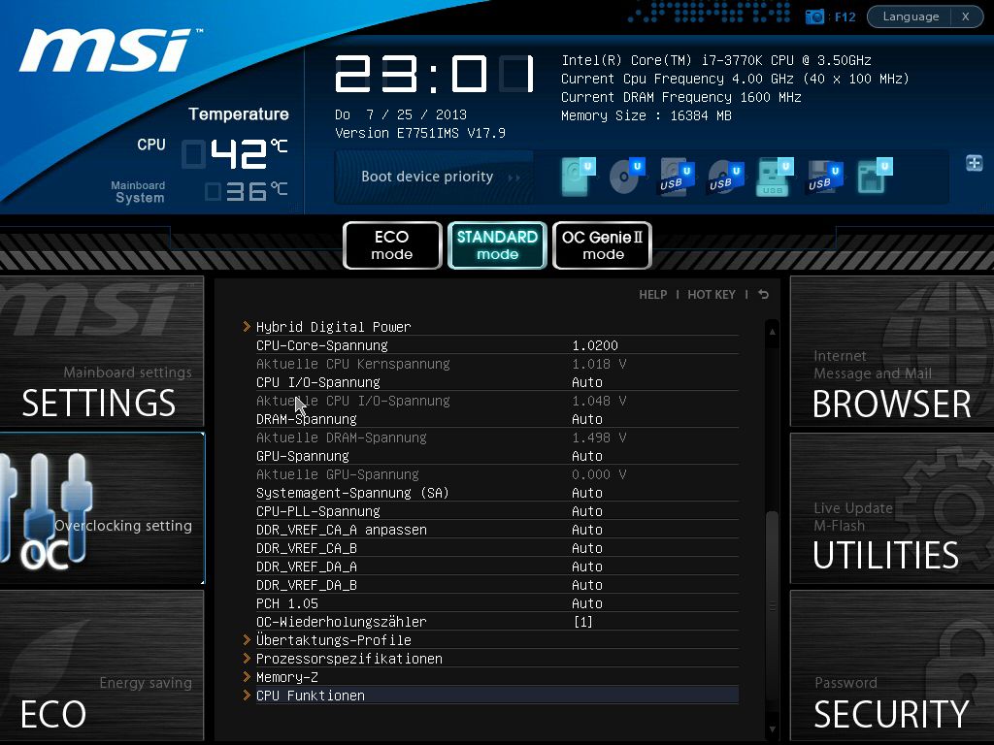994x745 pixels.
Task: Close the BIOS with the X button
Action: pos(966,16)
